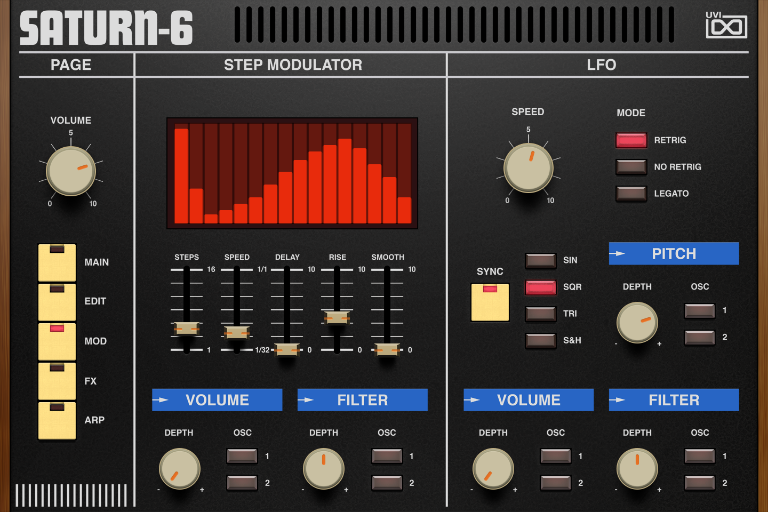Click the LFO SPEED knob
768x512 pixels.
(529, 167)
